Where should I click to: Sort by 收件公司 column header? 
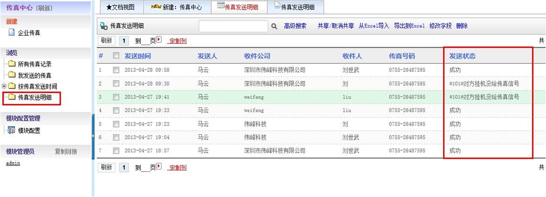[x=257, y=56]
